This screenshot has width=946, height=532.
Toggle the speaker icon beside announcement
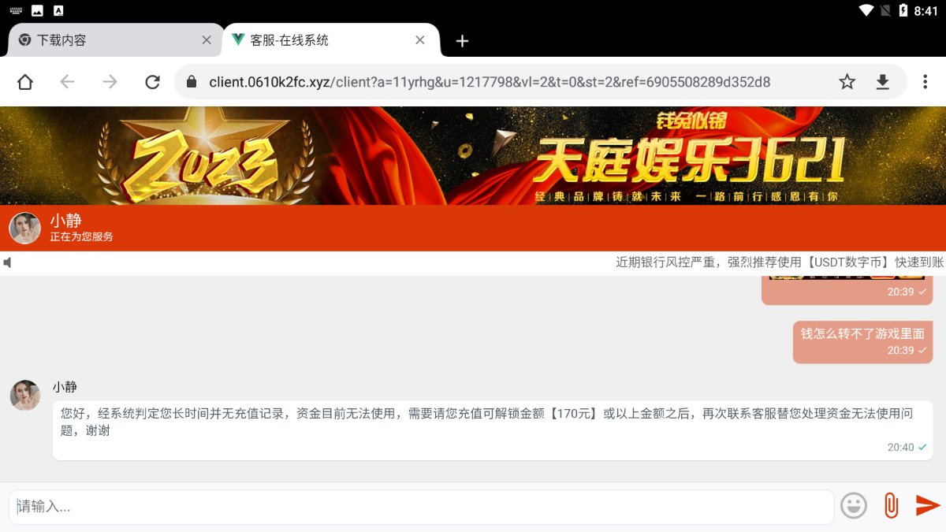pos(7,262)
